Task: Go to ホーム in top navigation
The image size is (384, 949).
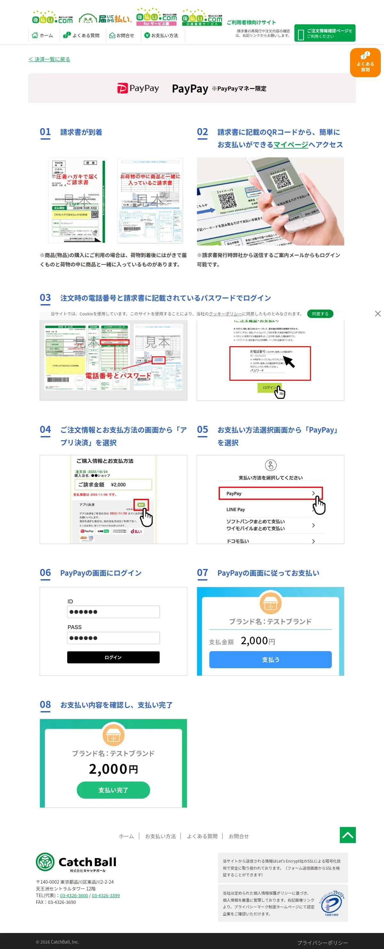Action: [42, 35]
